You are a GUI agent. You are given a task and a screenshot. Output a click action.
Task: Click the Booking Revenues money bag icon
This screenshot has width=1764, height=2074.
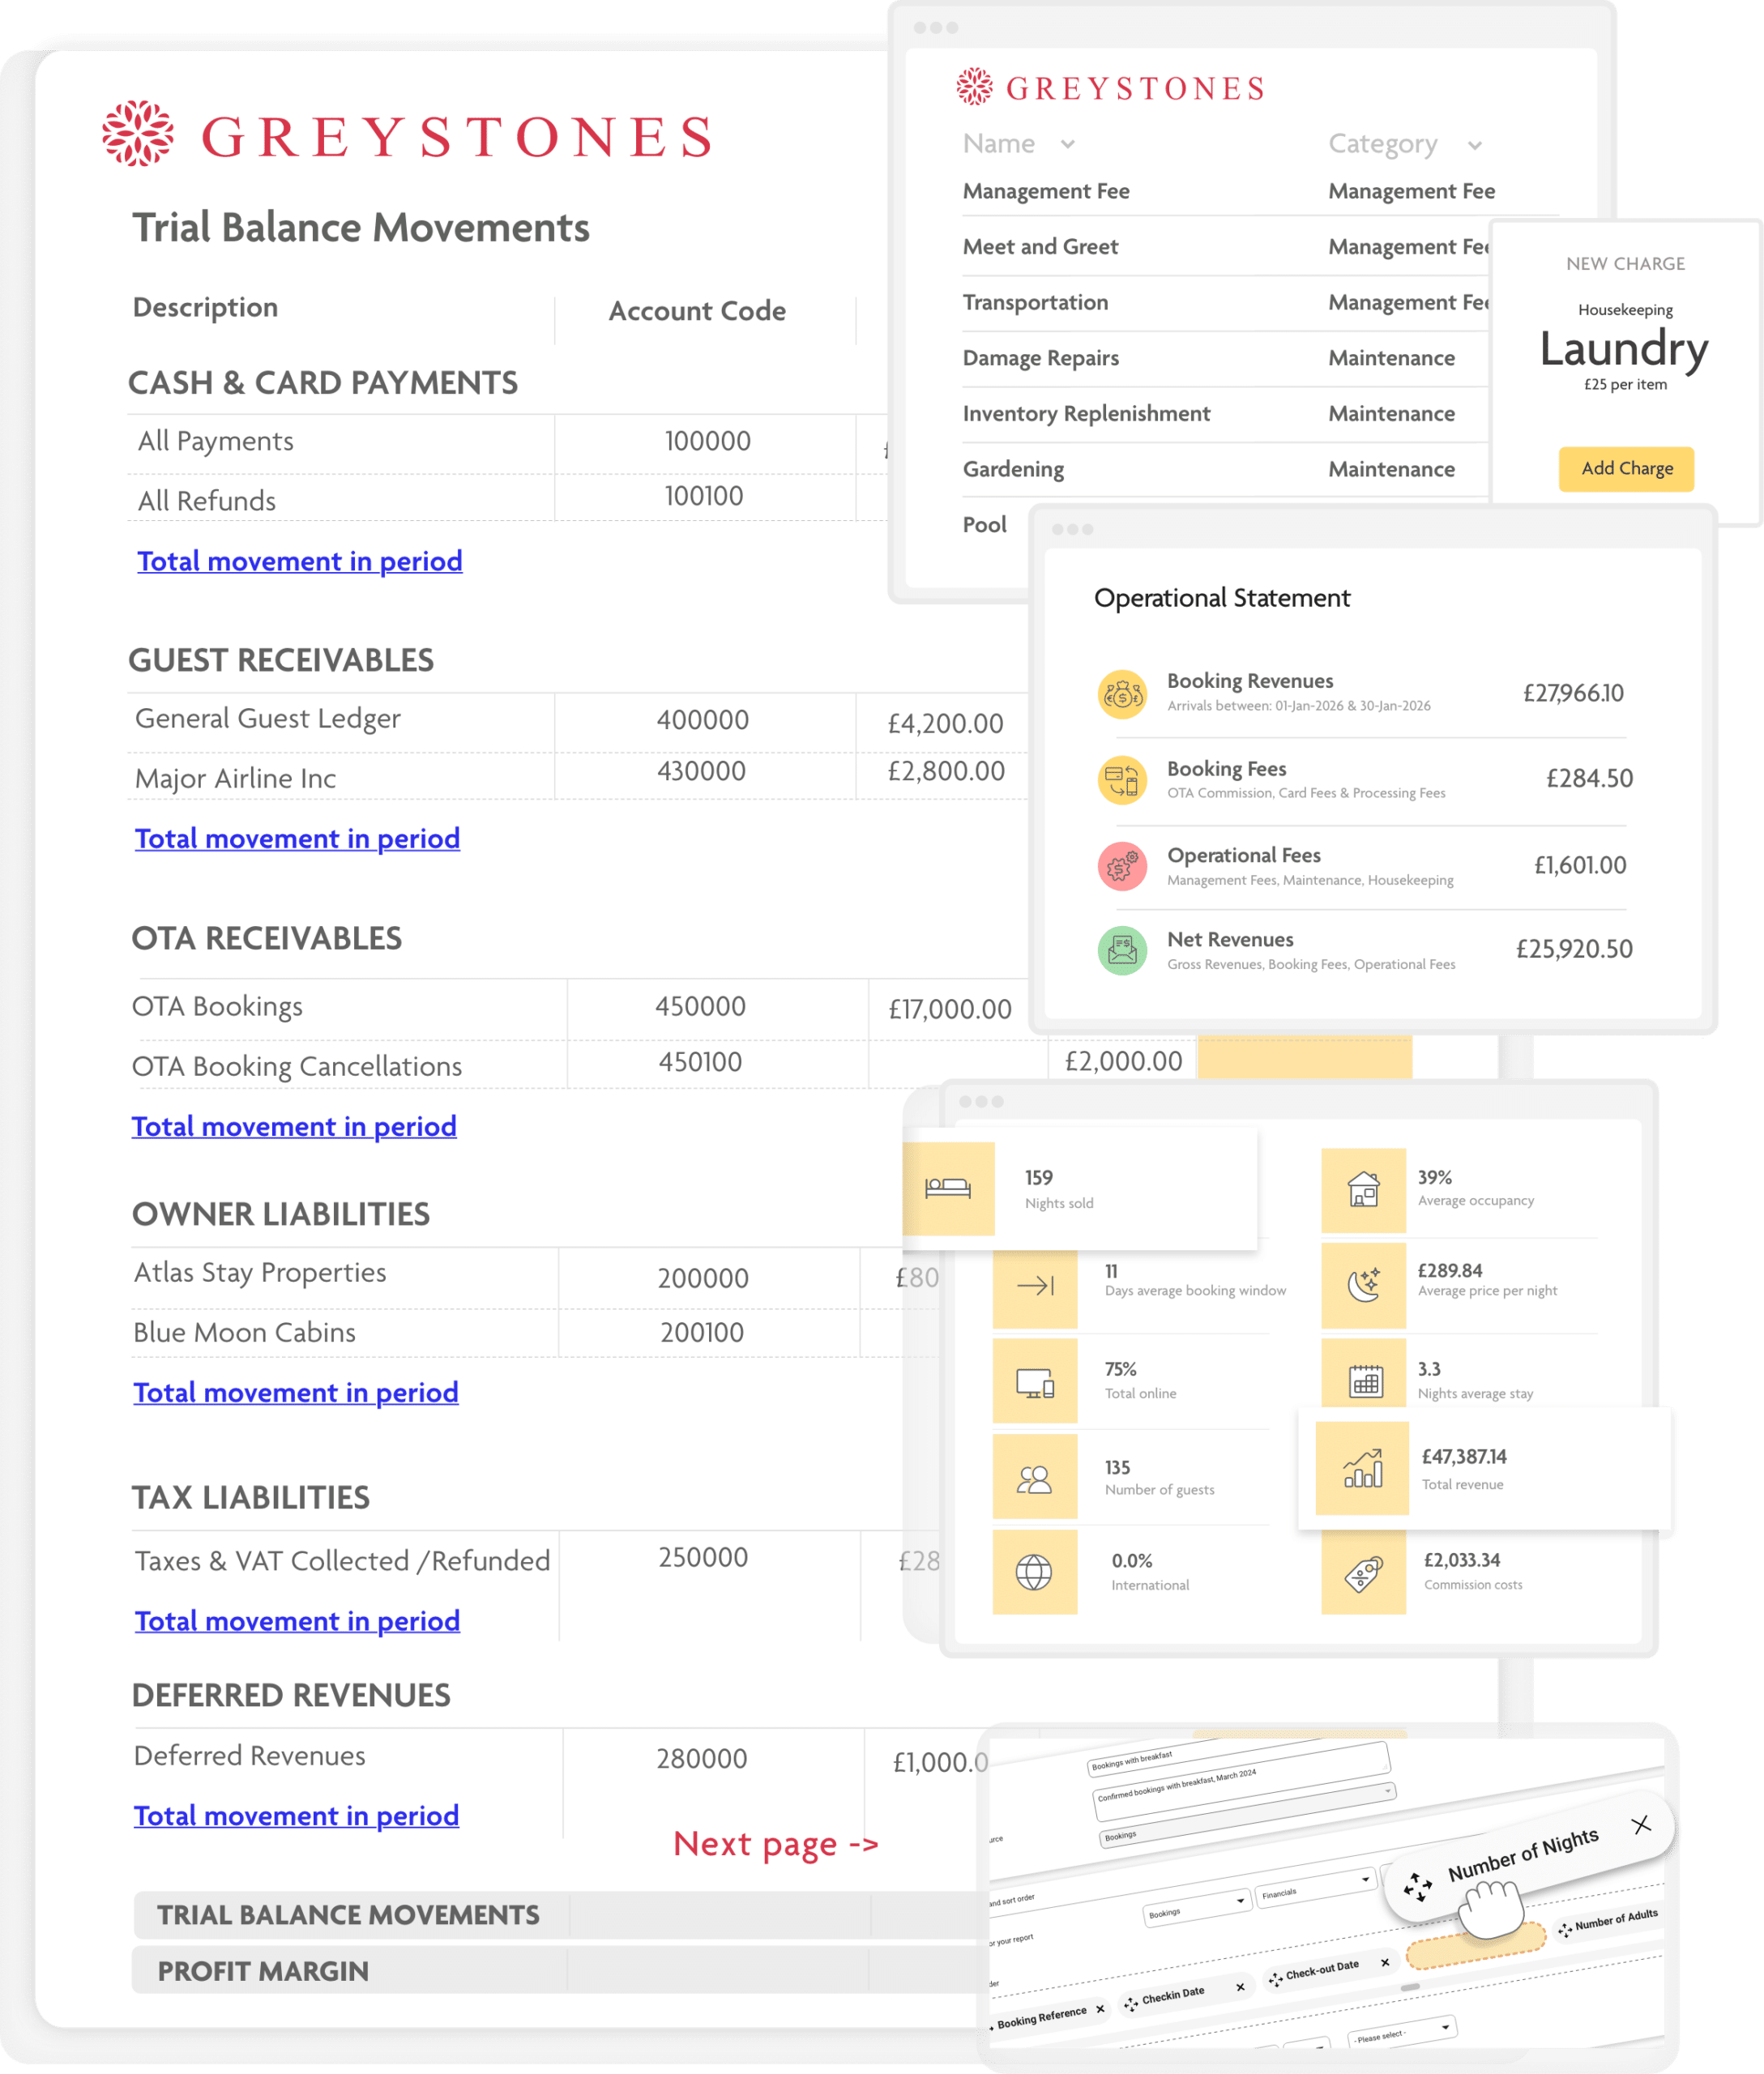pos(1122,694)
